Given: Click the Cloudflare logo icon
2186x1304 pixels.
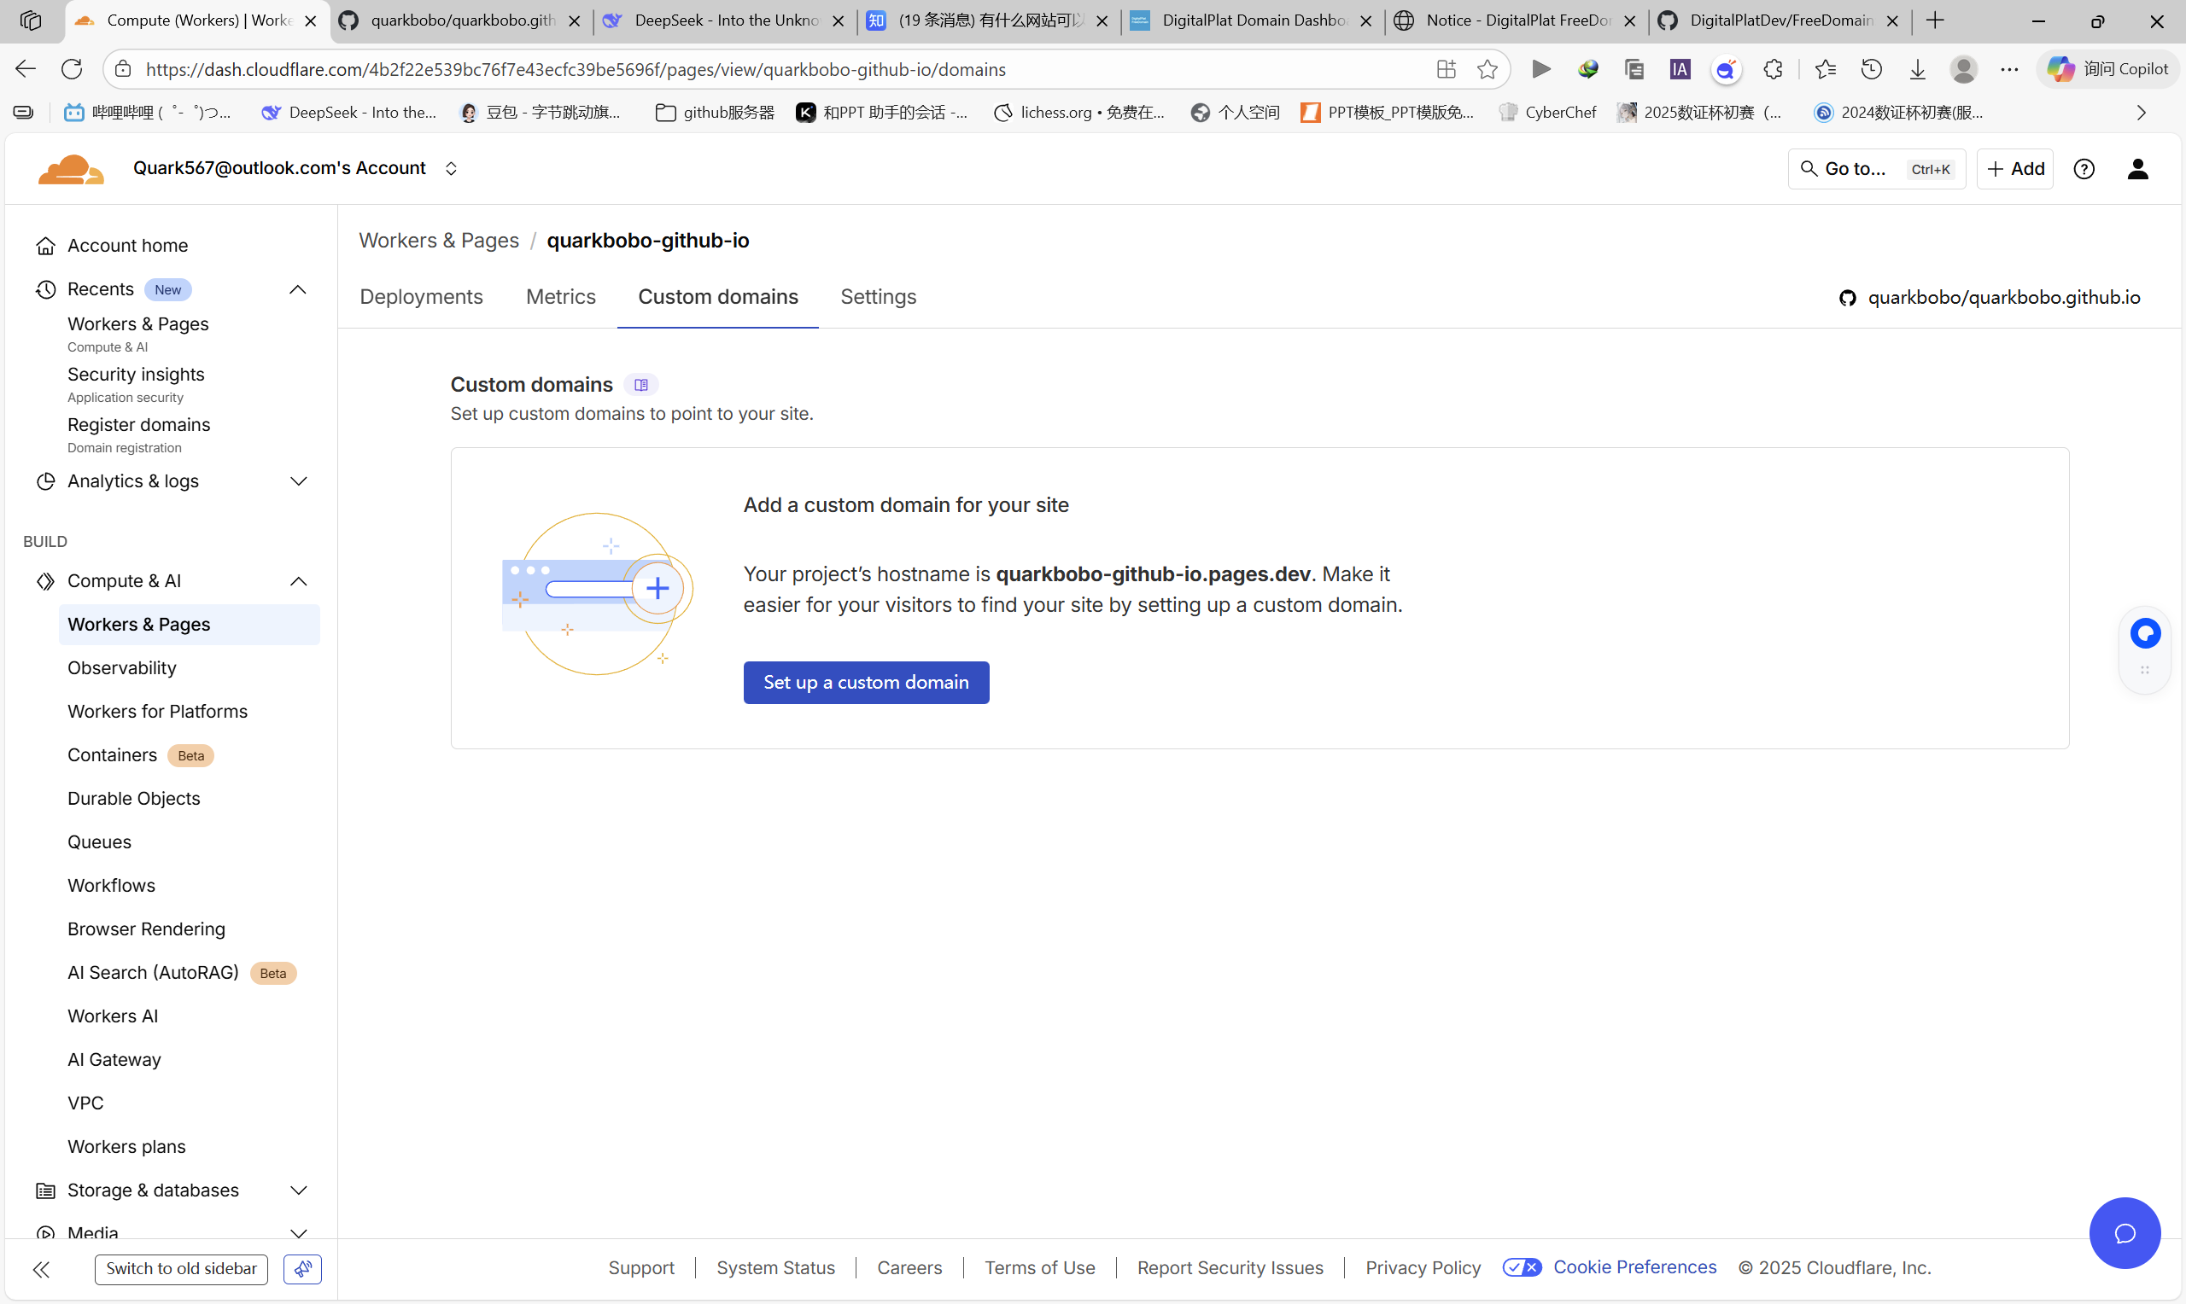Looking at the screenshot, I should click(70, 169).
